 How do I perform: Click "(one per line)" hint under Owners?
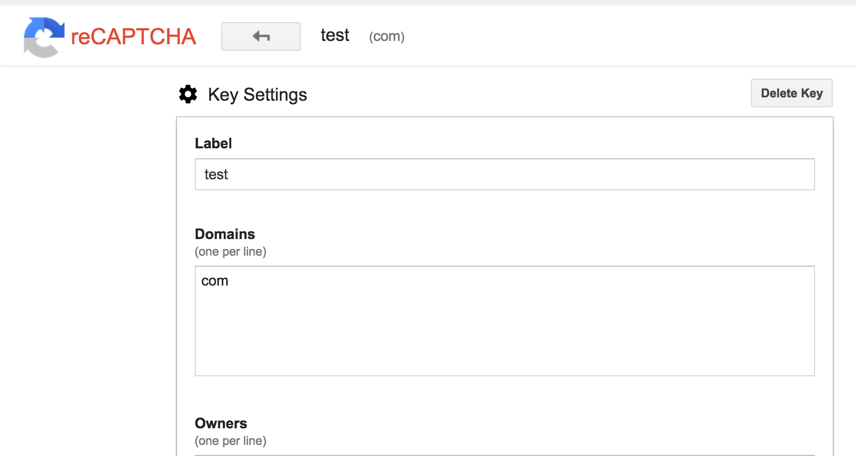click(231, 441)
